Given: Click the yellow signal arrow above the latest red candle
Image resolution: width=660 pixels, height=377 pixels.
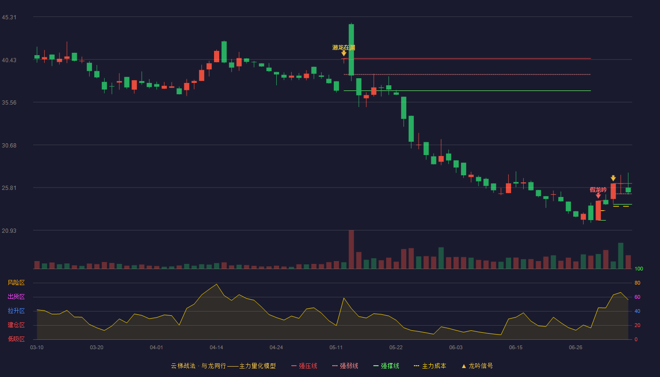Looking at the screenshot, I should coord(613,178).
